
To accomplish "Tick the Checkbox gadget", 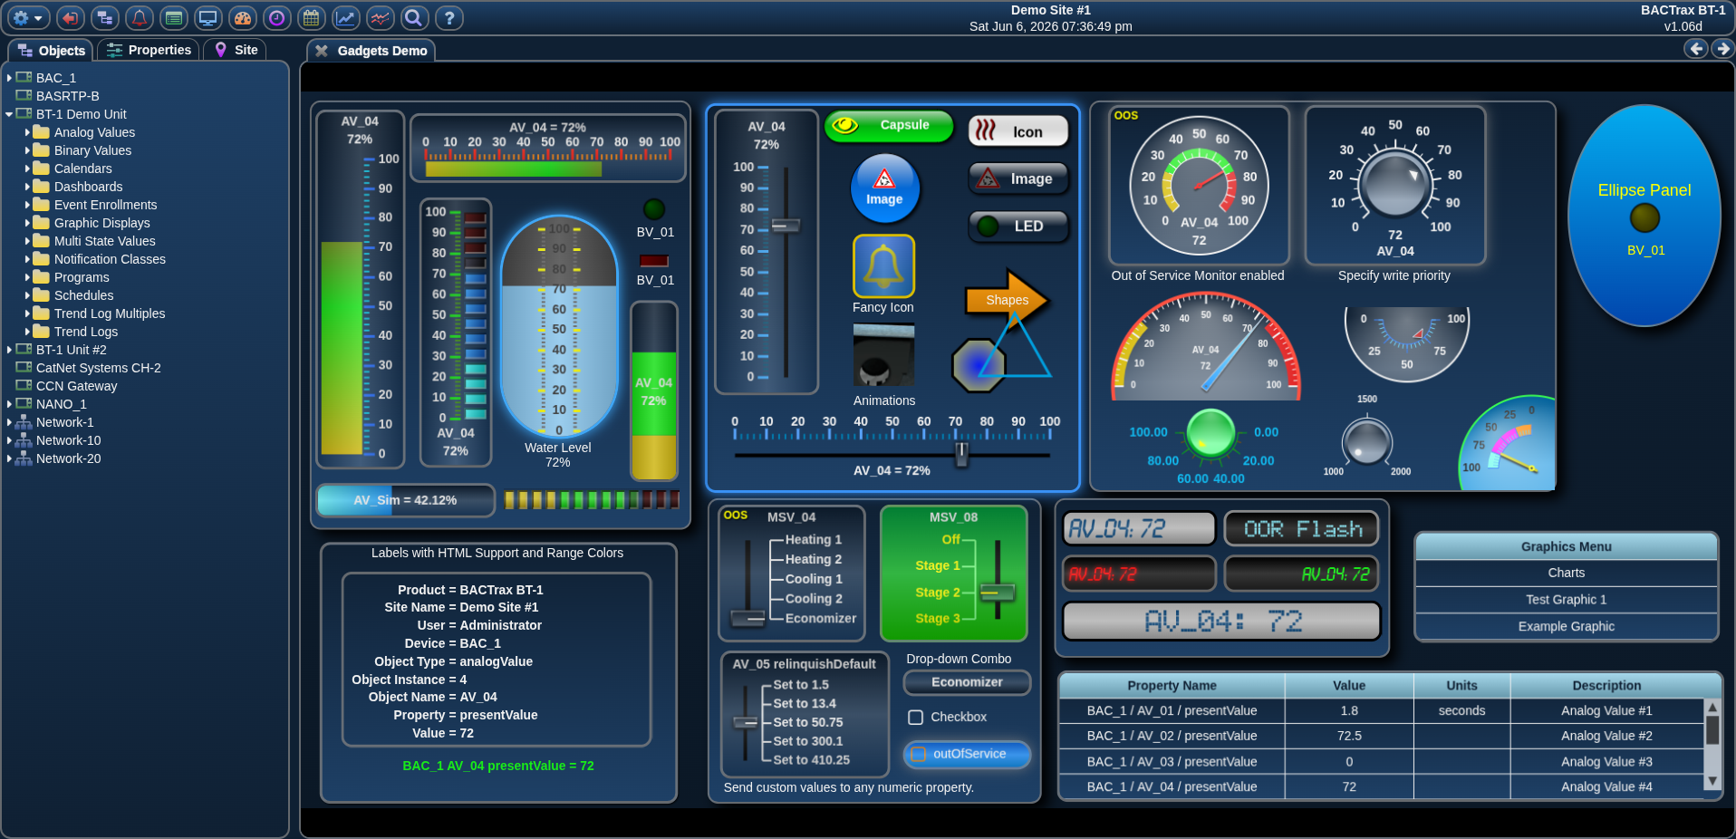I will [916, 717].
